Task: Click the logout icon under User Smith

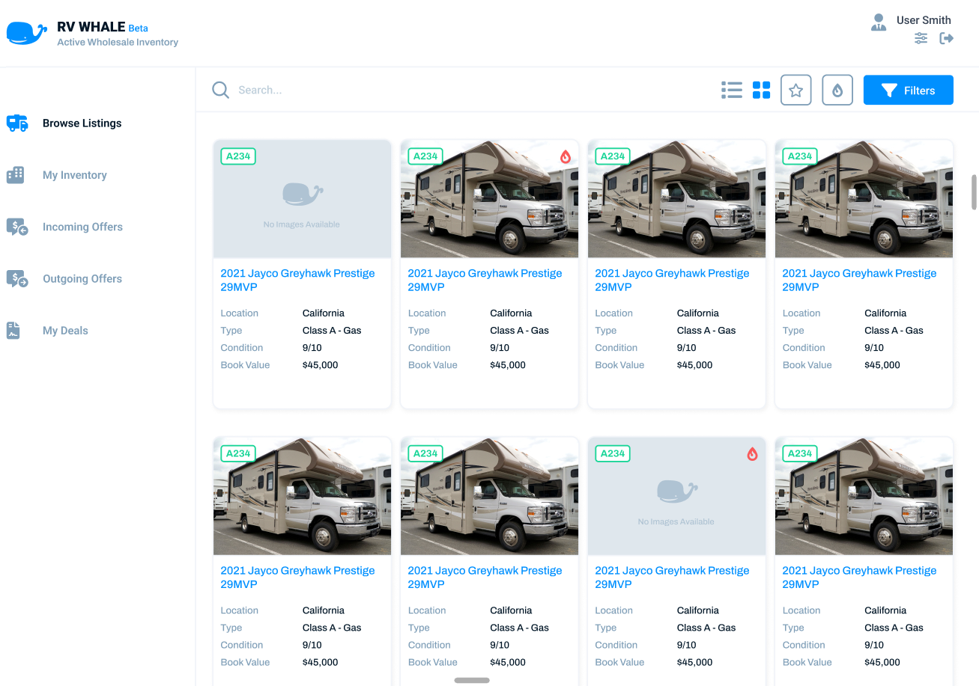Action: (x=947, y=38)
